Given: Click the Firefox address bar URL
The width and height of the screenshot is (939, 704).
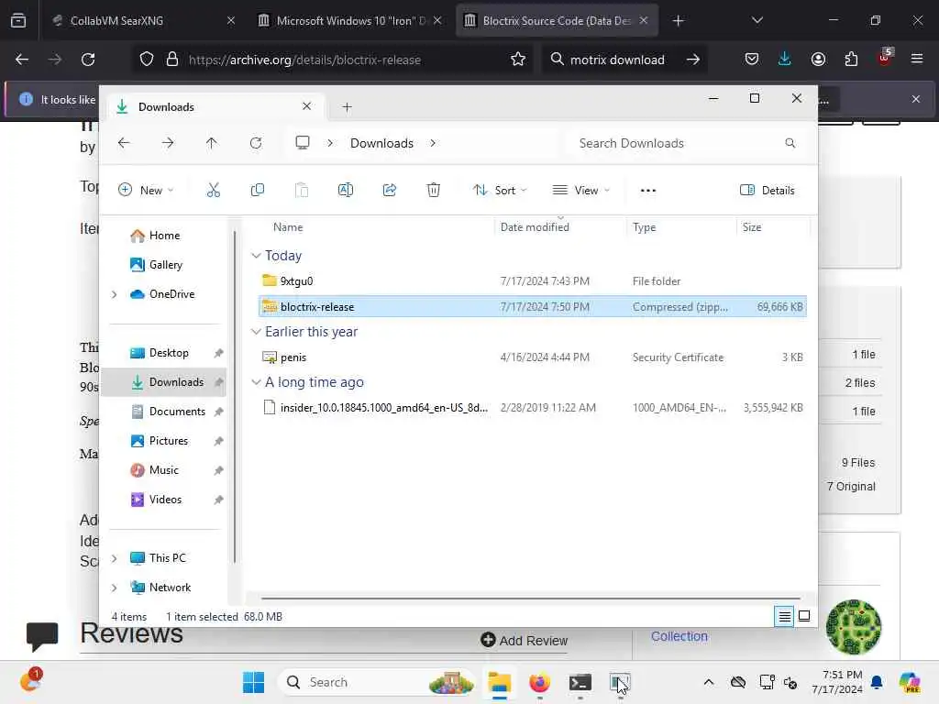Looking at the screenshot, I should coord(304,60).
